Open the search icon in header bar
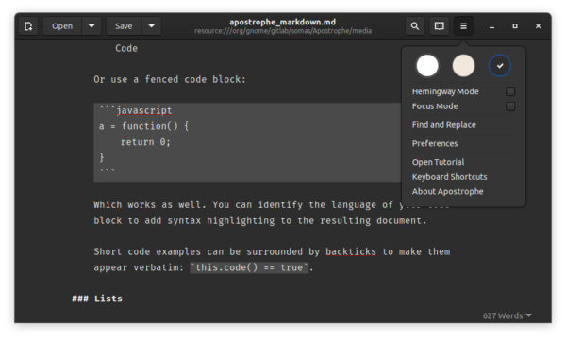 pyautogui.click(x=415, y=26)
